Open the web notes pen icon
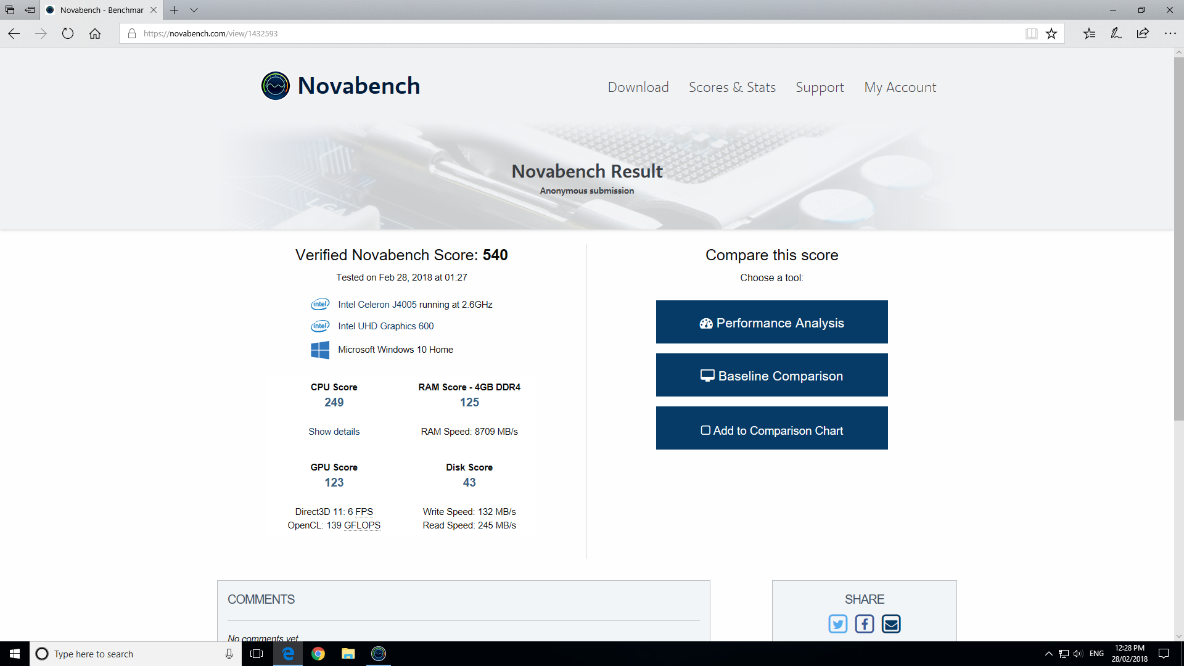The image size is (1184, 666). click(x=1116, y=33)
